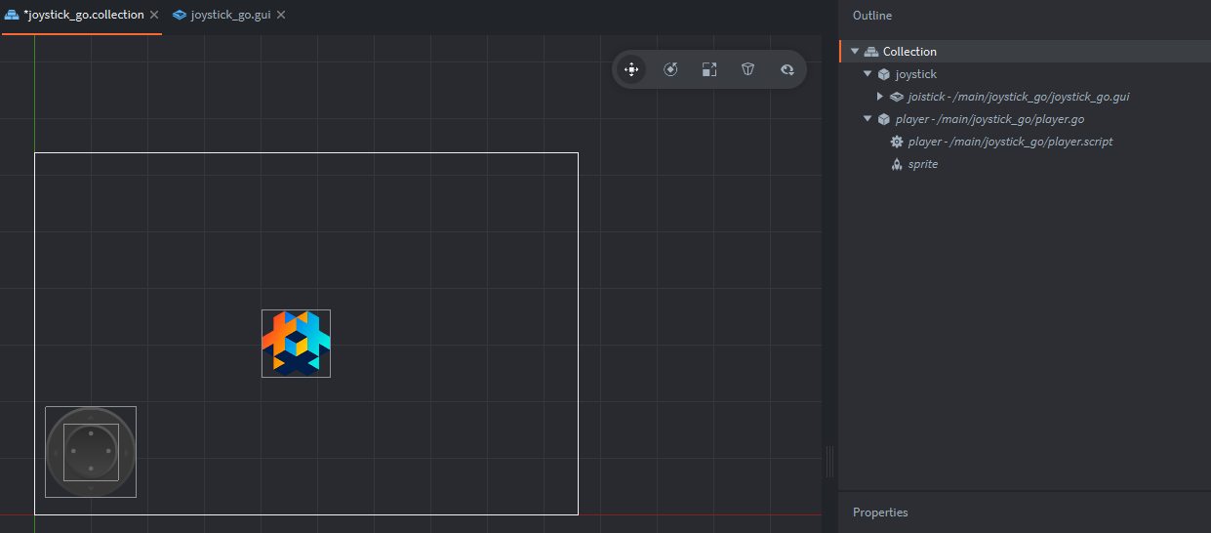
Task: Click the joystick_go.collection tab file icon
Action: point(12,15)
